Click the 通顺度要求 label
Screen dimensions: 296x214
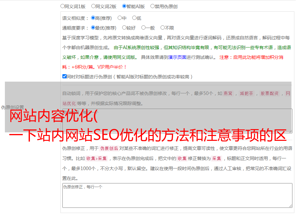75,28
